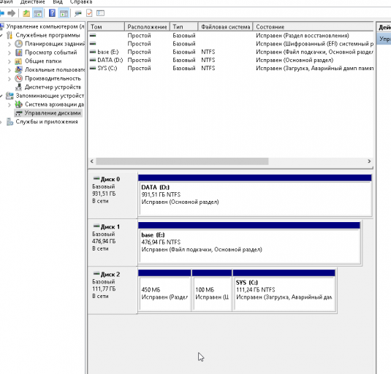Click the Диск 2 disk label icon

(96, 274)
